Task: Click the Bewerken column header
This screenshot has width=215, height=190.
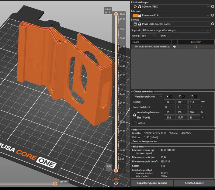Action: click(196, 42)
